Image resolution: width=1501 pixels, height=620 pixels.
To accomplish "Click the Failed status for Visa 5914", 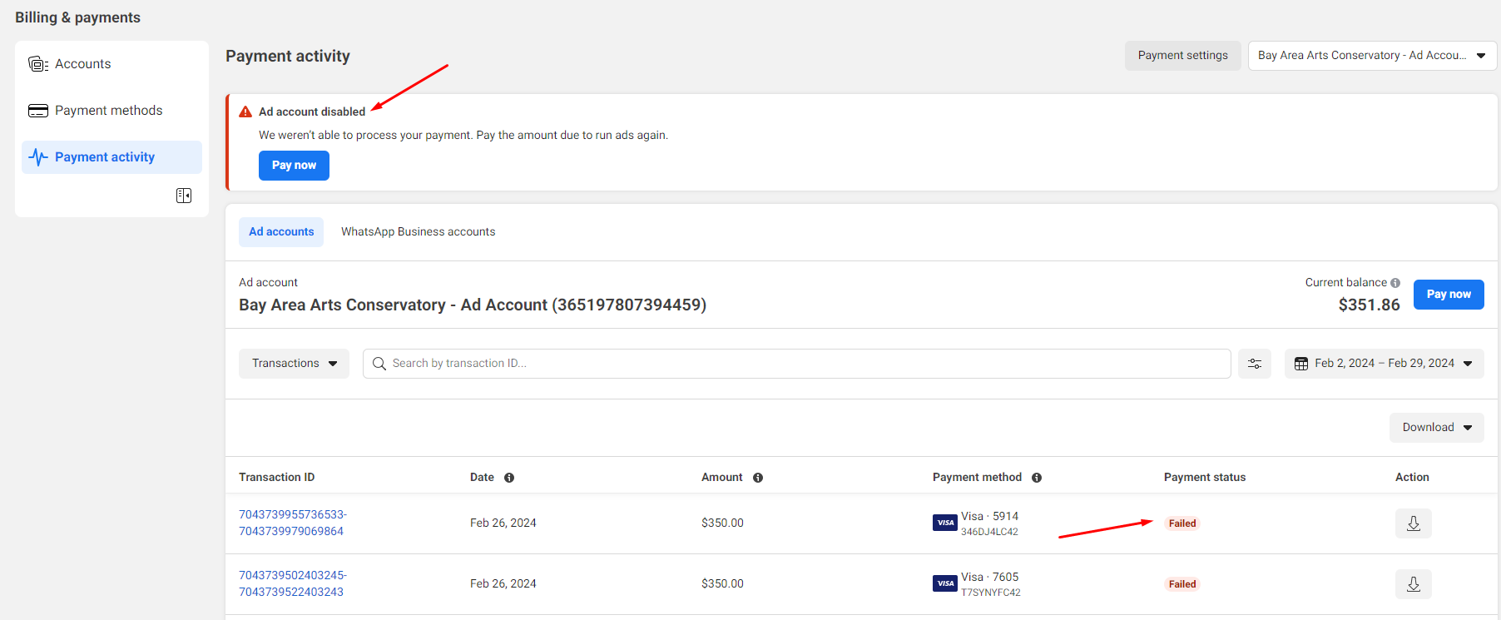I will pyautogui.click(x=1182, y=523).
